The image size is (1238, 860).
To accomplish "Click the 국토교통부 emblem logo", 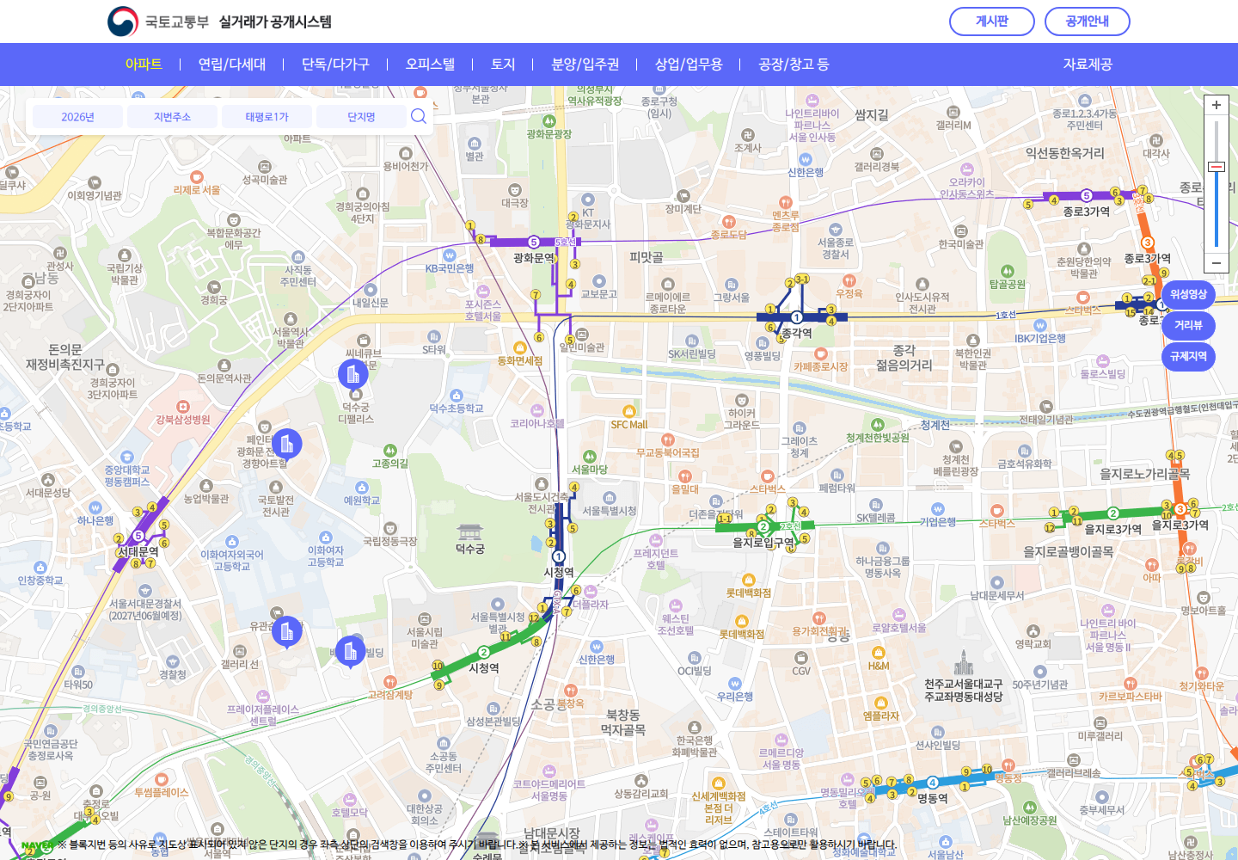I will tap(123, 21).
